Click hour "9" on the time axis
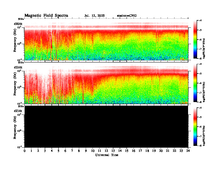224x173 pixels. click(86, 151)
